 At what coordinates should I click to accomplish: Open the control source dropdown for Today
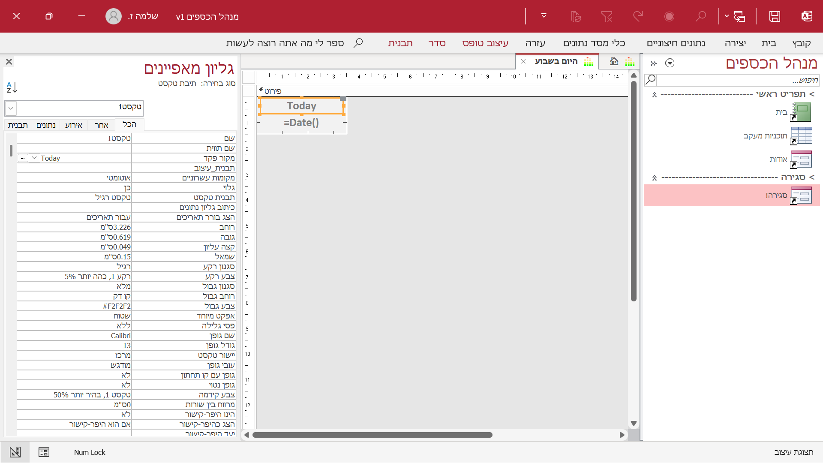pyautogui.click(x=34, y=158)
